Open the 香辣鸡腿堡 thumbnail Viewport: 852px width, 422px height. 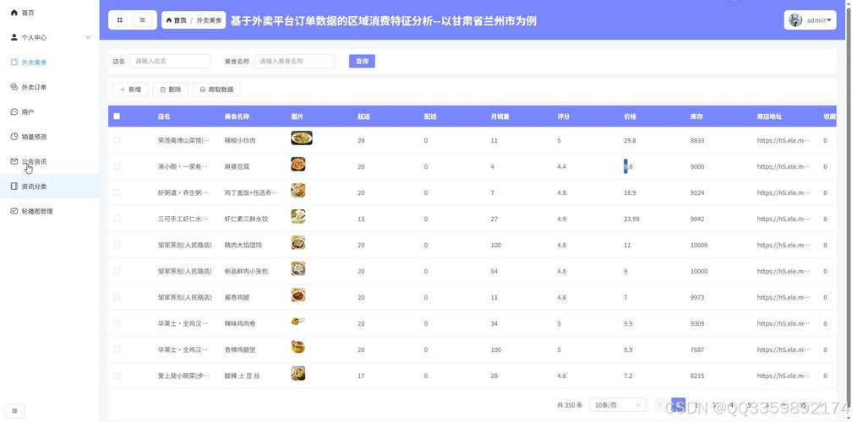[298, 347]
